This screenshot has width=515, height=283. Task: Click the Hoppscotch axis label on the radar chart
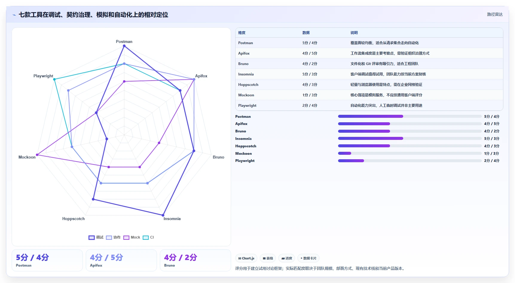(74, 219)
